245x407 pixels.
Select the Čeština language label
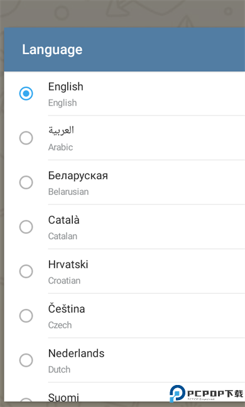[x=67, y=309]
